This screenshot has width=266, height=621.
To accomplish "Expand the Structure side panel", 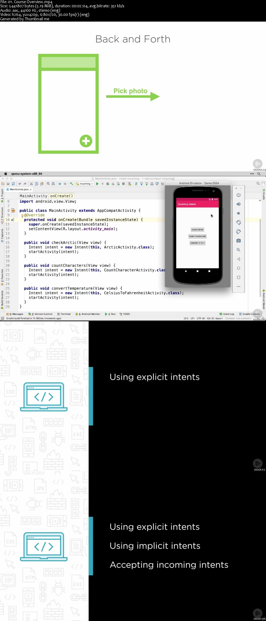I will (2, 216).
